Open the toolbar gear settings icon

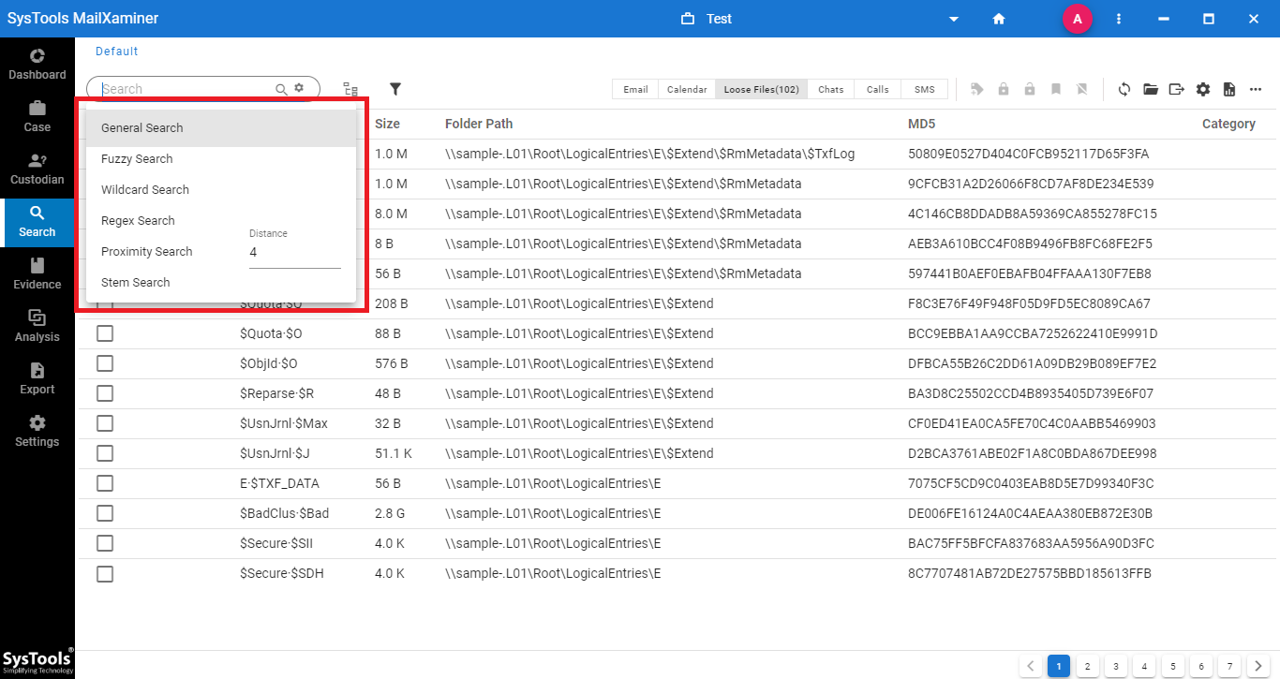pos(1203,89)
